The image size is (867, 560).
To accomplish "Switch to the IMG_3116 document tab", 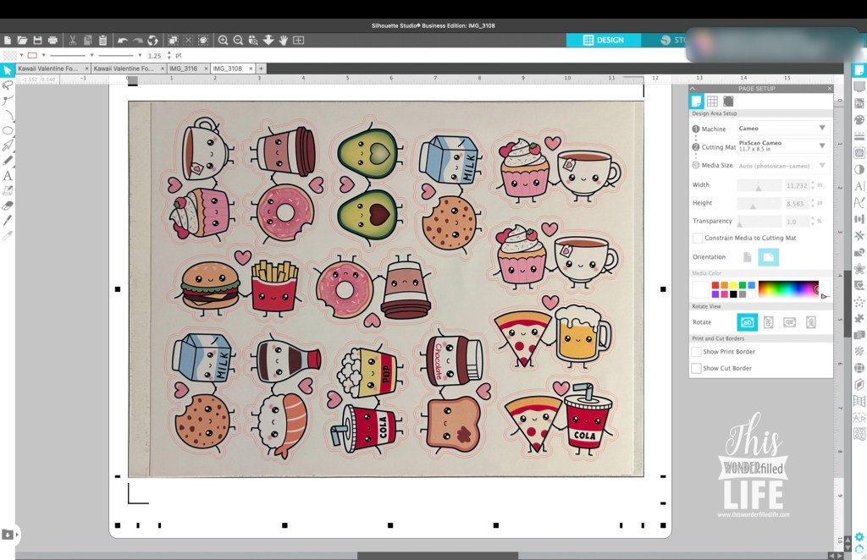I will click(183, 69).
